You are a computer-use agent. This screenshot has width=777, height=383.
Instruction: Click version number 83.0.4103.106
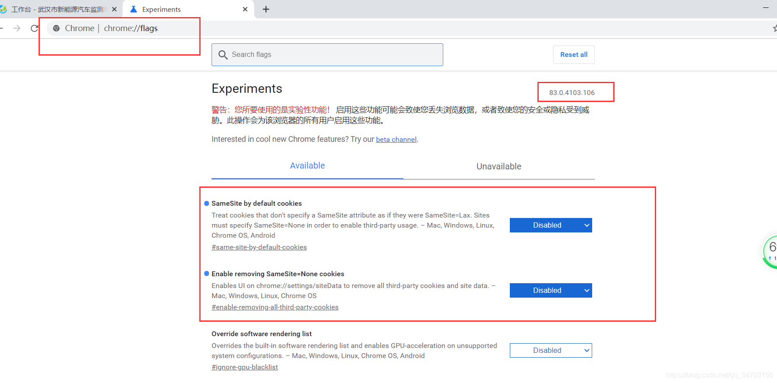click(572, 93)
